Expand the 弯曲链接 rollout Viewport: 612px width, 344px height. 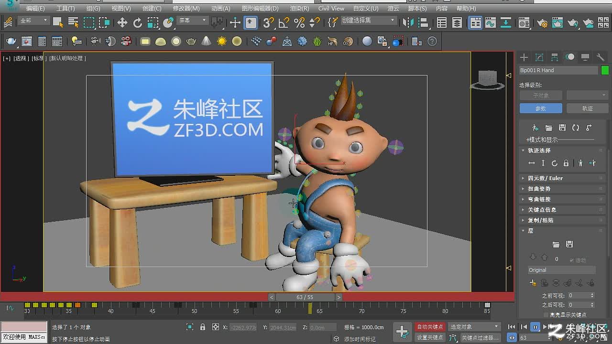(x=563, y=199)
